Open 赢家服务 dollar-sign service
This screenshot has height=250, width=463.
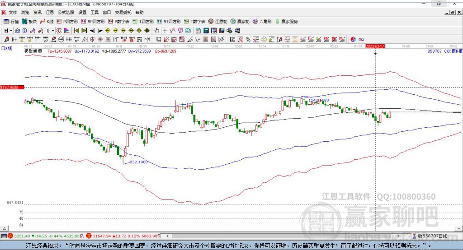[286, 22]
